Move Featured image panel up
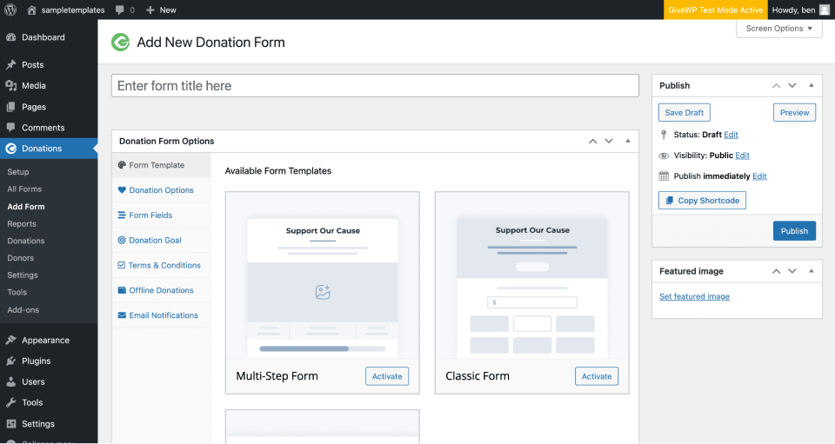 777,271
